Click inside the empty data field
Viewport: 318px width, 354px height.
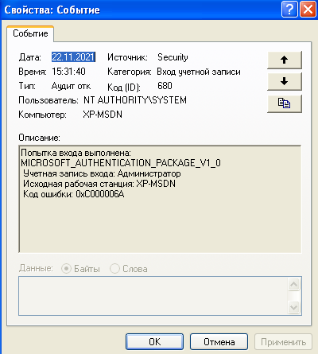(x=153, y=296)
